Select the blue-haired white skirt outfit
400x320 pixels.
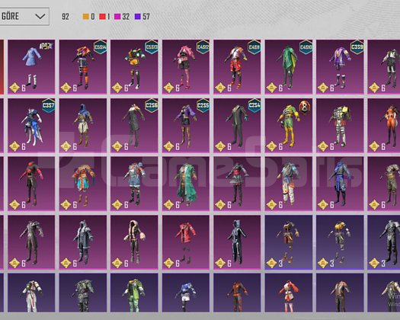click(x=186, y=293)
